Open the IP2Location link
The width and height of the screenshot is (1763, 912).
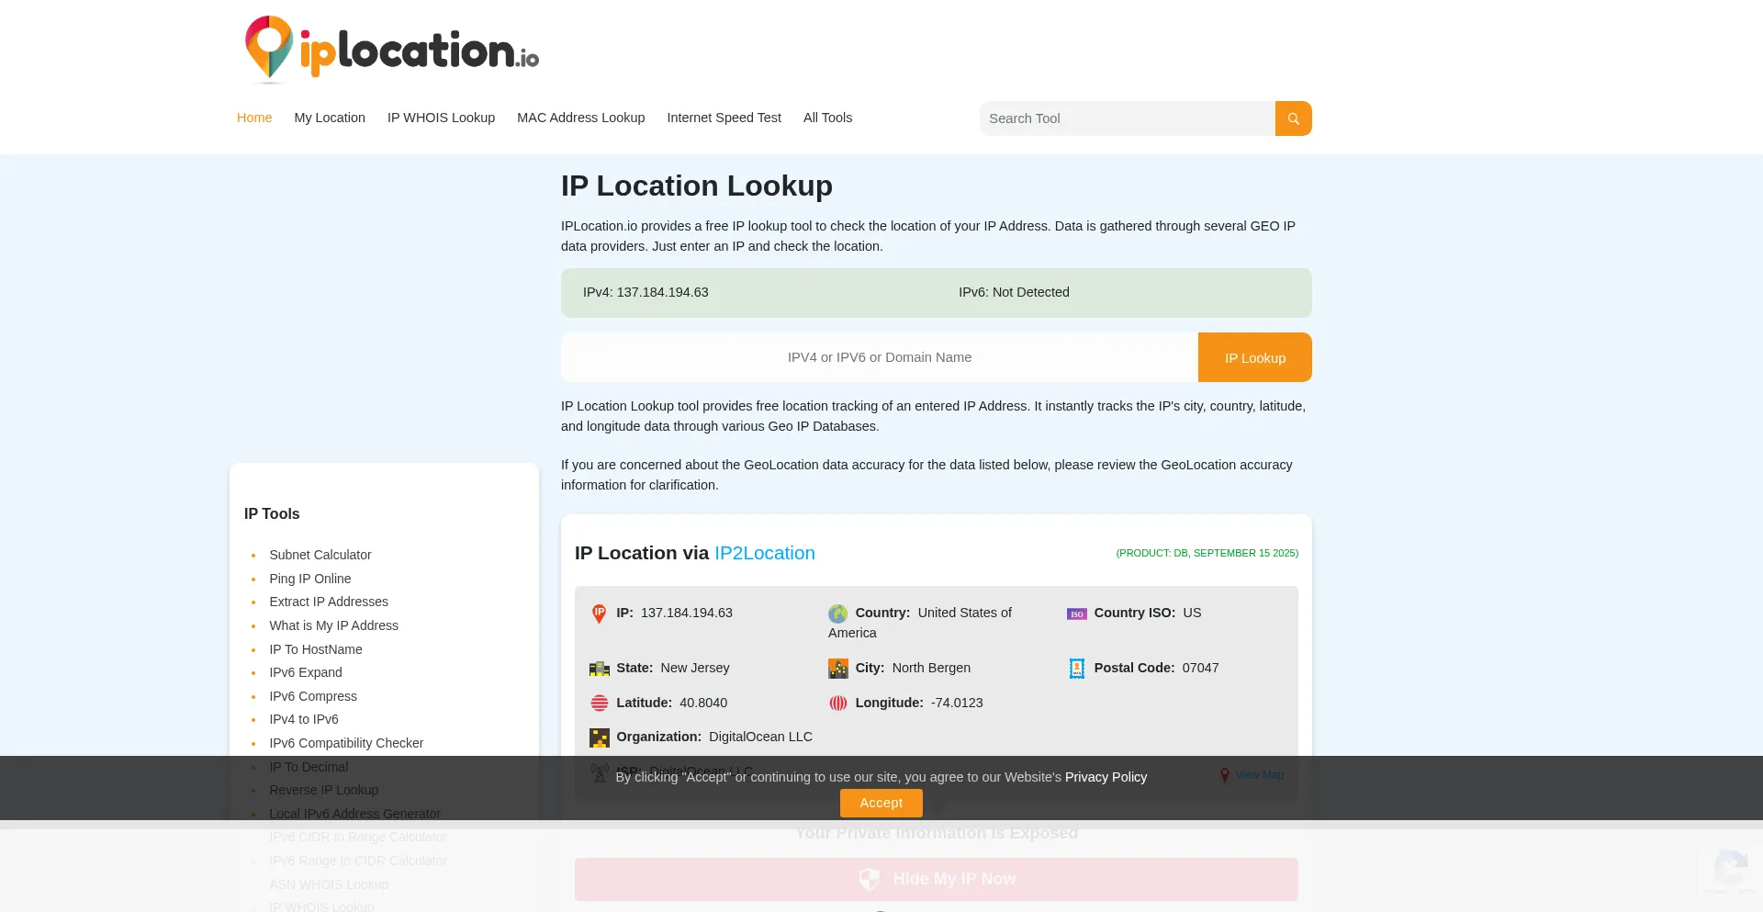(x=764, y=553)
